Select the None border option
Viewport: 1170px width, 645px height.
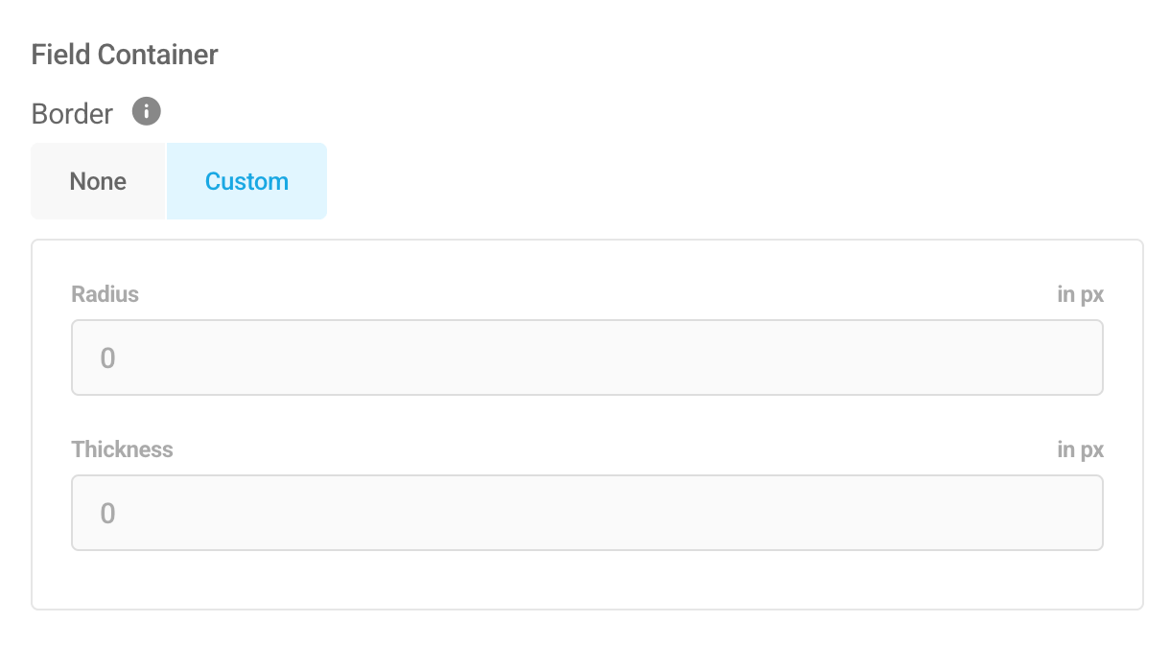[x=98, y=181]
